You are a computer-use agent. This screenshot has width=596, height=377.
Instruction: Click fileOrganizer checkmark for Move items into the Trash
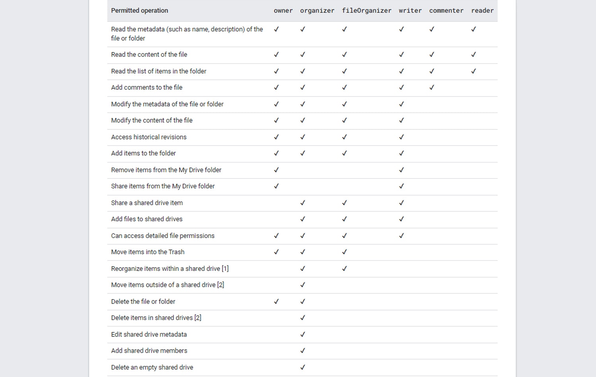(344, 252)
